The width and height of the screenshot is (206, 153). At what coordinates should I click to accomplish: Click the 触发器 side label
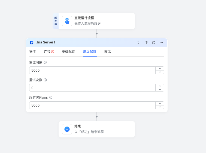tap(56, 21)
